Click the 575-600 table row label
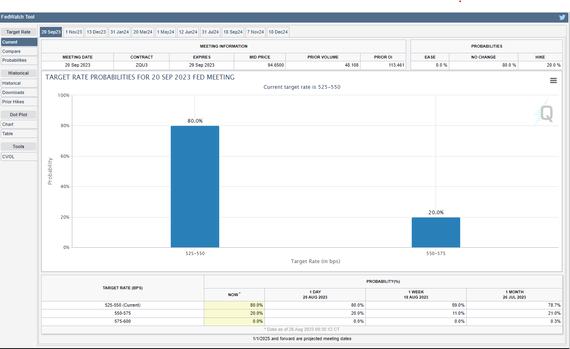Image resolution: width=570 pixels, height=349 pixels. [x=123, y=321]
